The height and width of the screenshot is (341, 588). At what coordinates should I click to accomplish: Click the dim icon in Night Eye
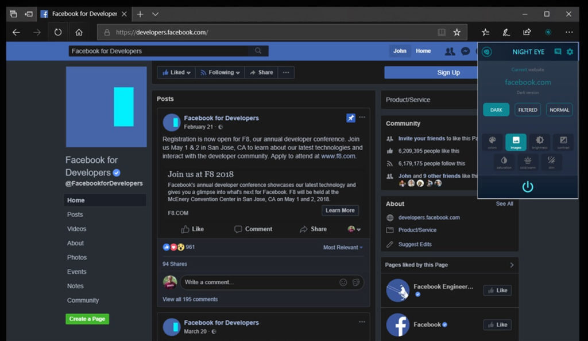click(x=551, y=162)
